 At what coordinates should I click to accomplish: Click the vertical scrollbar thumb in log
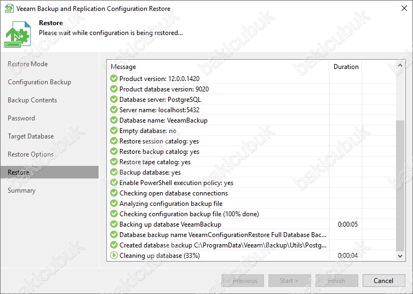point(400,186)
